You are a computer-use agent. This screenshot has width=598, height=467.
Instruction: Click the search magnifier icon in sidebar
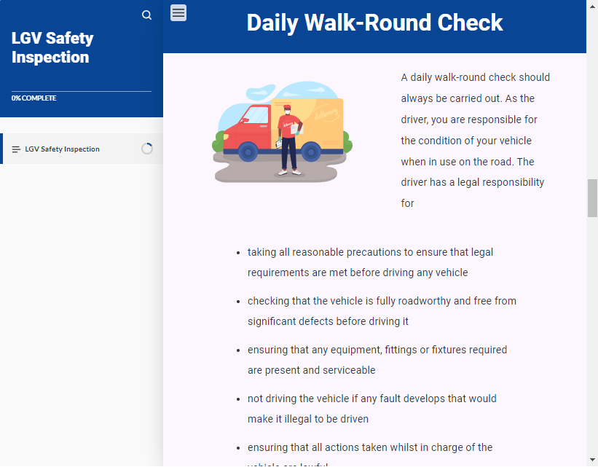coord(147,15)
